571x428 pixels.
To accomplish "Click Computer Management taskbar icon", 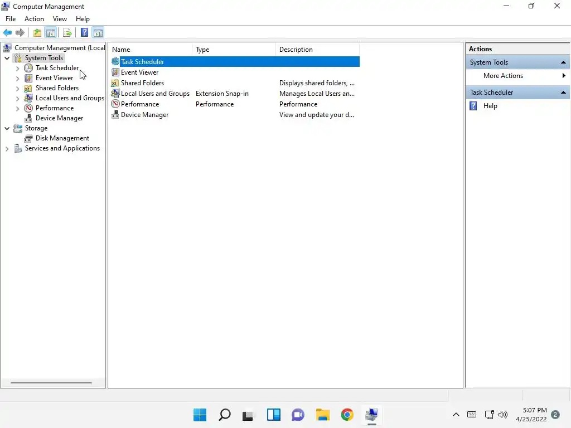I will (x=371, y=415).
